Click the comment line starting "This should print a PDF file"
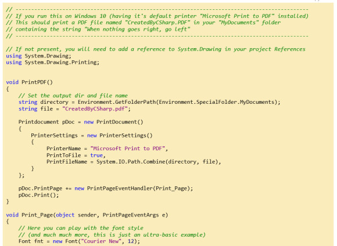Viewport: 337px width, 246px height. coord(144,23)
